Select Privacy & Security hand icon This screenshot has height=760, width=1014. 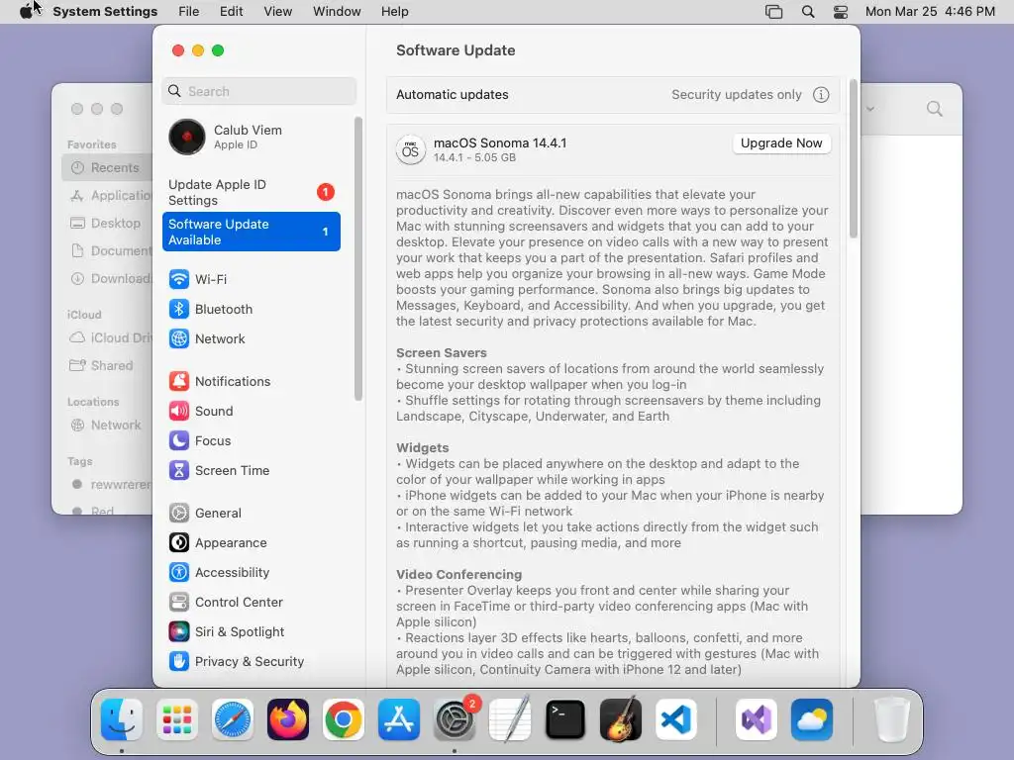[x=179, y=661]
